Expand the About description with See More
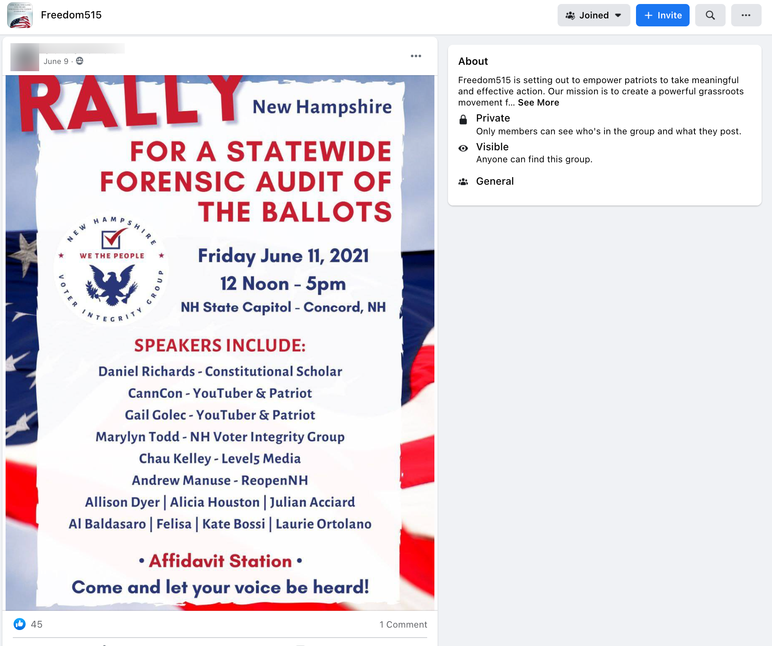Screen dimensions: 772x646 tap(538, 102)
